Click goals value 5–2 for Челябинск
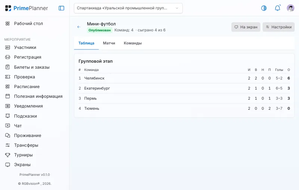 pyautogui.click(x=279, y=78)
